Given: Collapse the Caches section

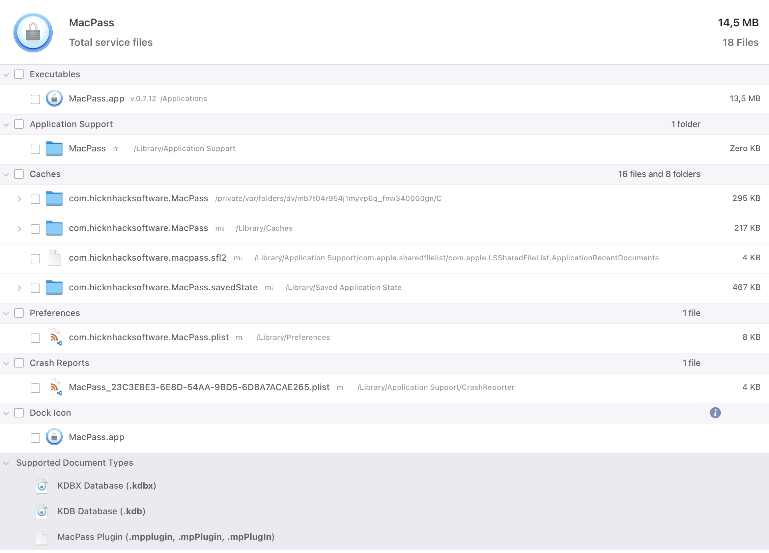Looking at the screenshot, I should [6, 174].
